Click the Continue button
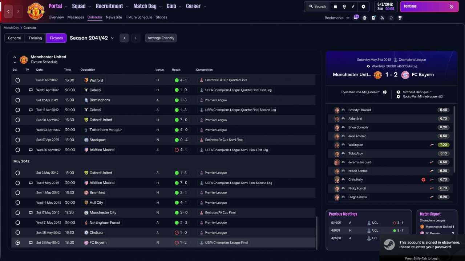Screen dimensions: 465x261 (x=429, y=7)
